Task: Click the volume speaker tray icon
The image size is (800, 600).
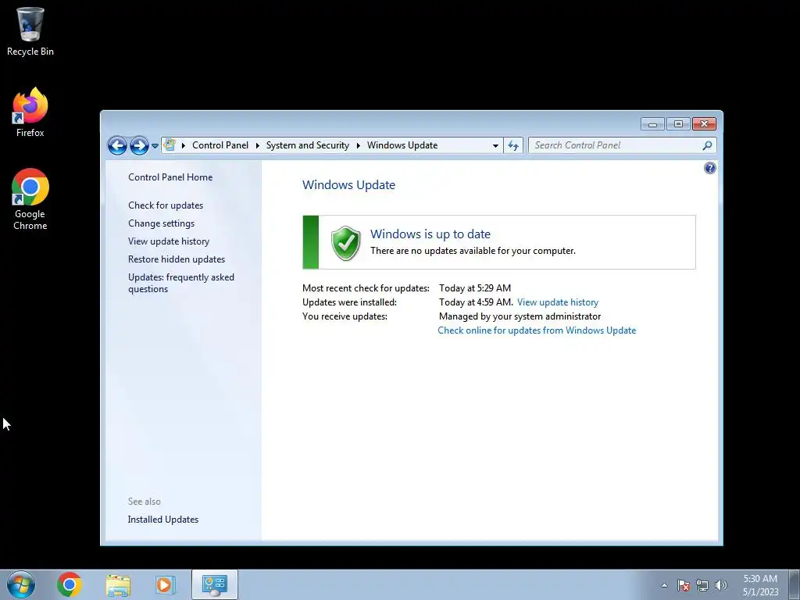Action: 721,585
